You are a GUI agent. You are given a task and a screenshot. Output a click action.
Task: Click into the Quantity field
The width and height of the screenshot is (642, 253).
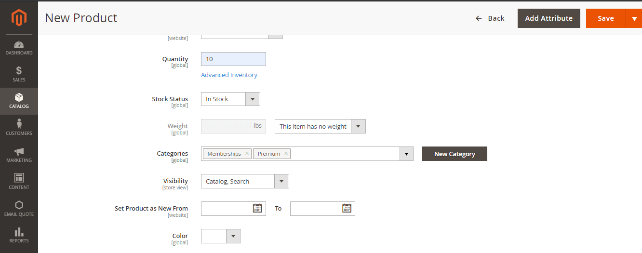point(233,59)
